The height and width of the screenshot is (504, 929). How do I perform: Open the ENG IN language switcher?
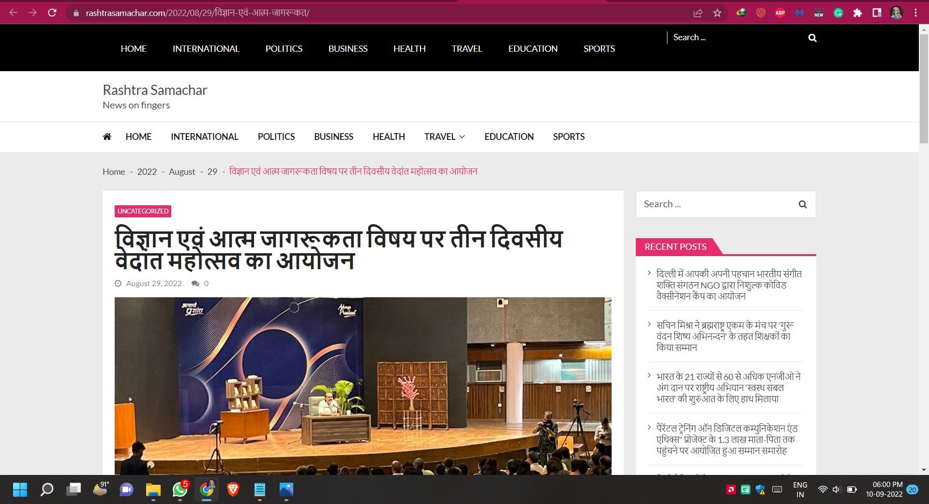click(800, 489)
